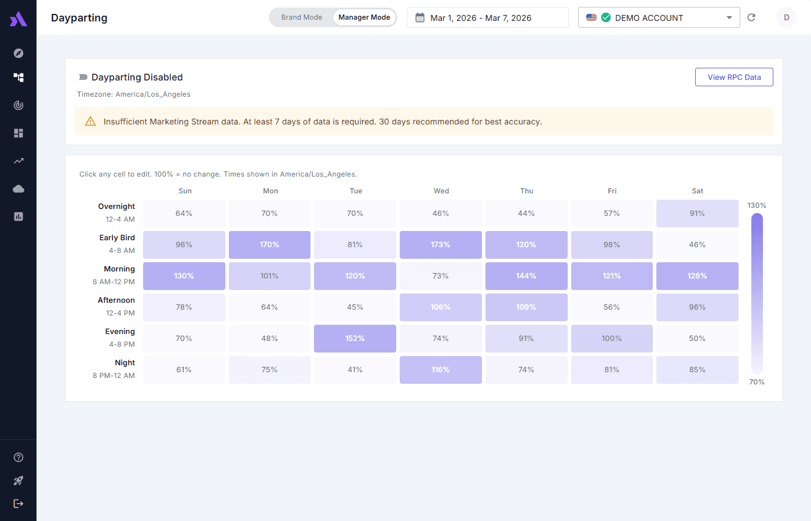Screen dimensions: 811x521
Task: Edit the Tuesday Afternoon 45% cell
Action: [355, 307]
